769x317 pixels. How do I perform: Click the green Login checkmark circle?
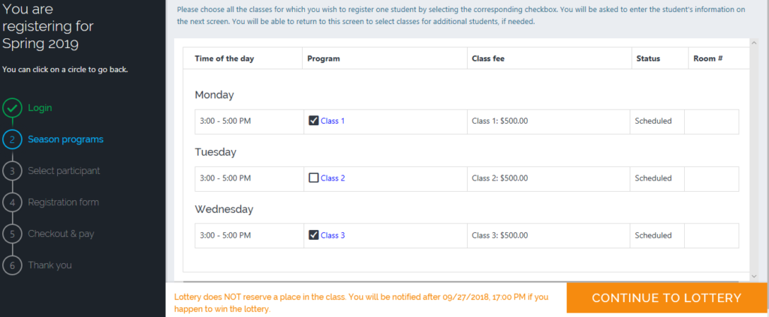pos(12,108)
